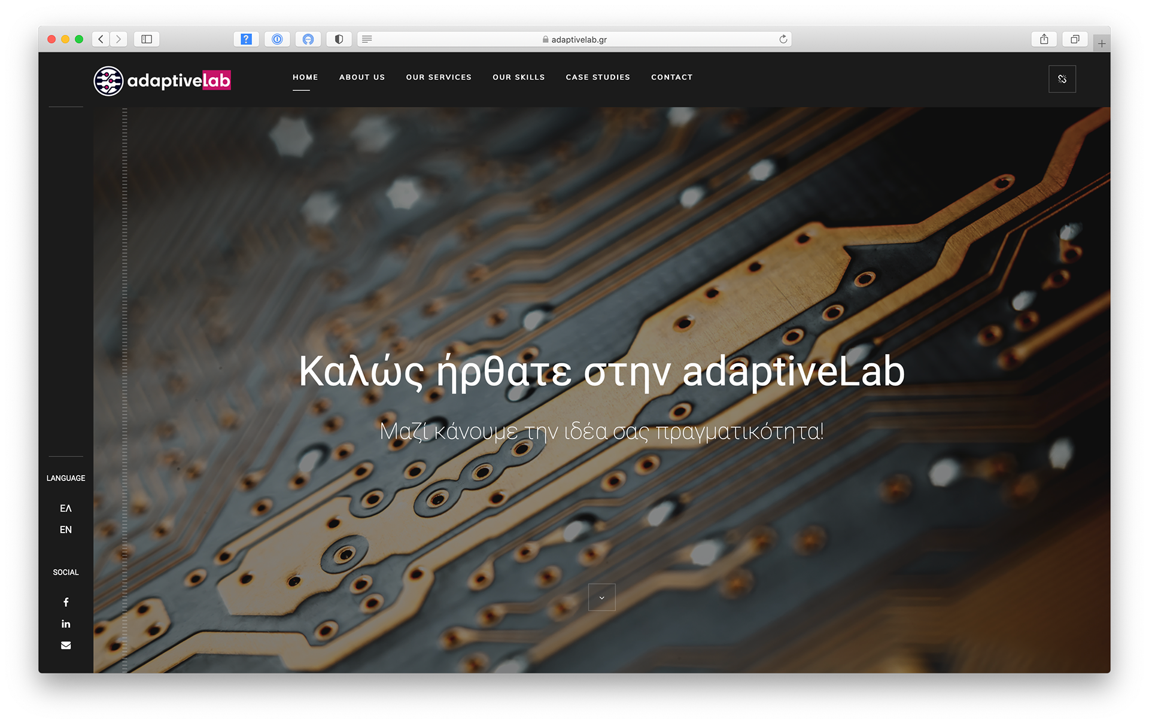The width and height of the screenshot is (1149, 724).
Task: Show Reader view with the lines icon
Action: click(367, 39)
